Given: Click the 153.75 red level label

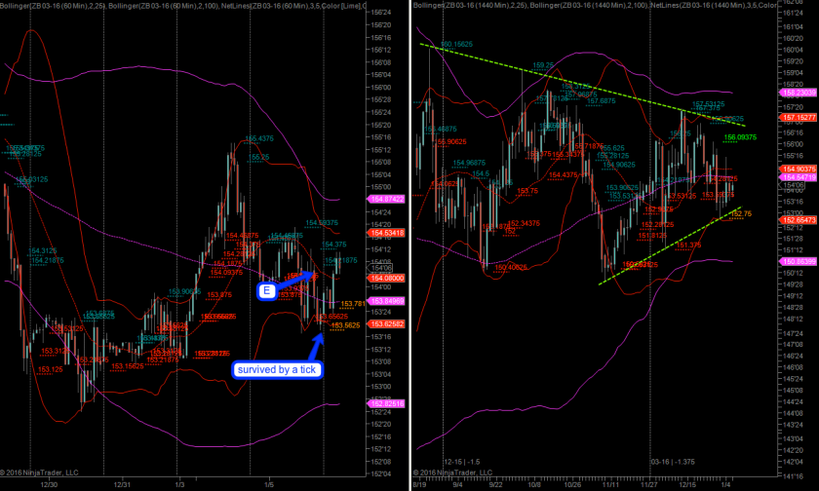Looking at the screenshot, I should 527,191.
